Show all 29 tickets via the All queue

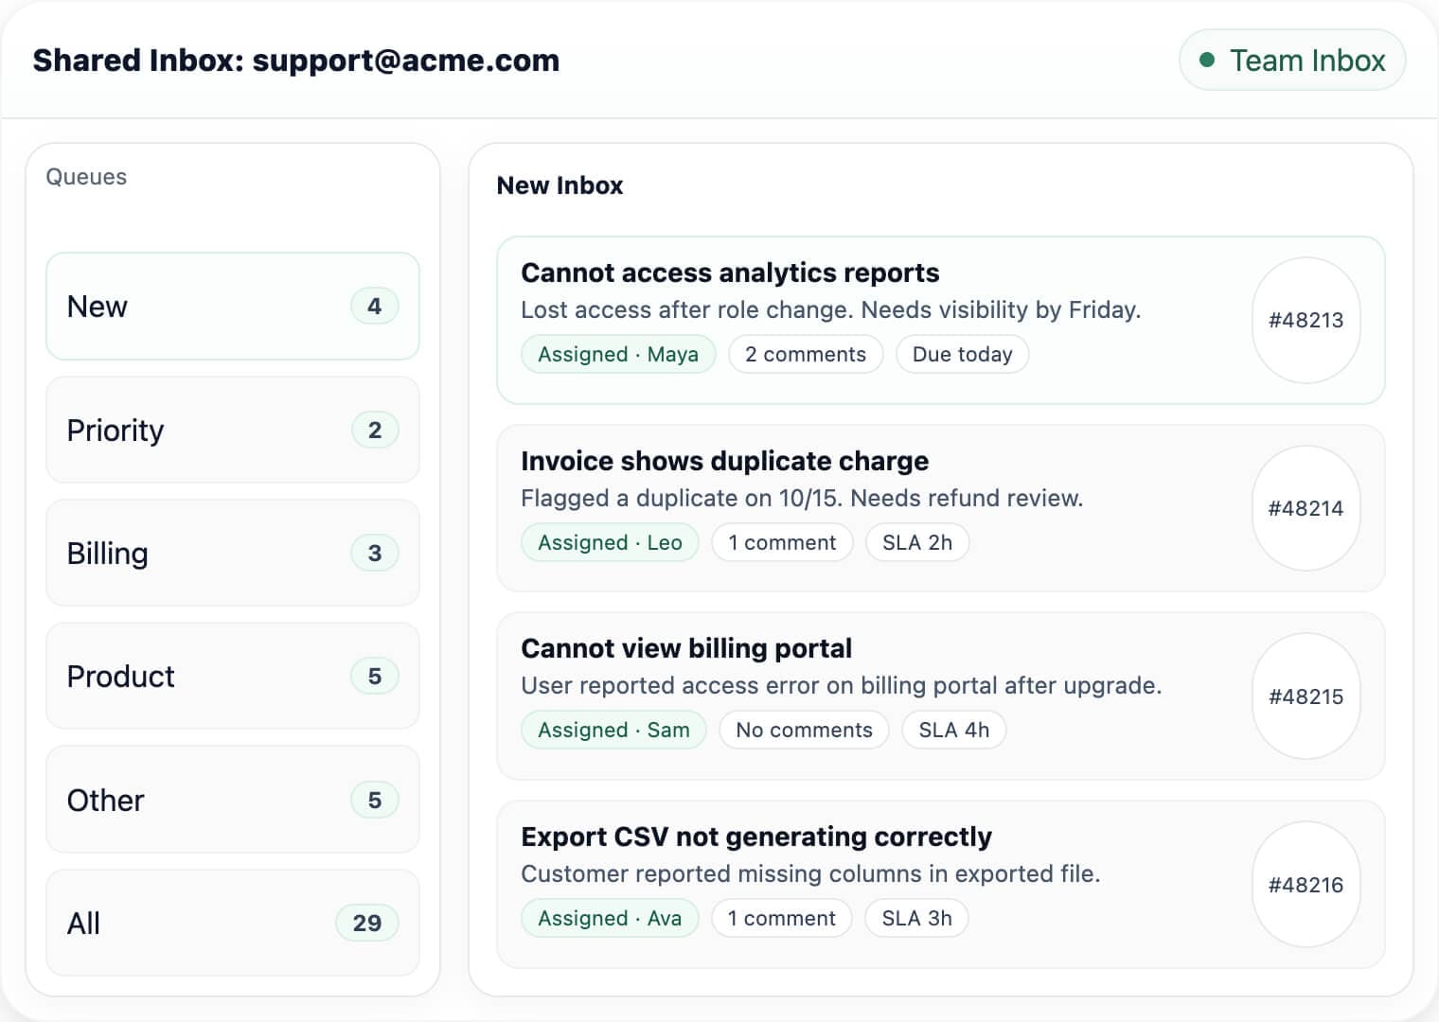(232, 923)
